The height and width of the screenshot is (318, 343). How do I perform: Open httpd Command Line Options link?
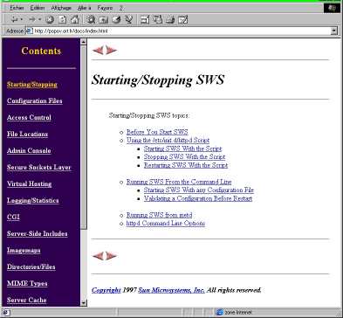pos(166,223)
